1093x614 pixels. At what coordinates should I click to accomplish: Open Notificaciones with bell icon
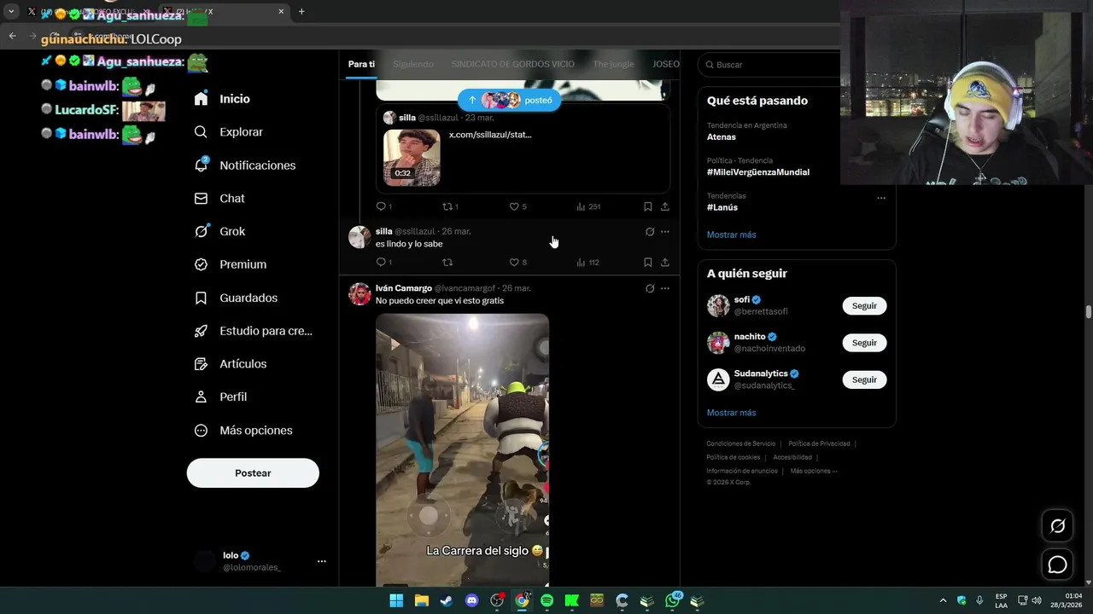(244, 165)
